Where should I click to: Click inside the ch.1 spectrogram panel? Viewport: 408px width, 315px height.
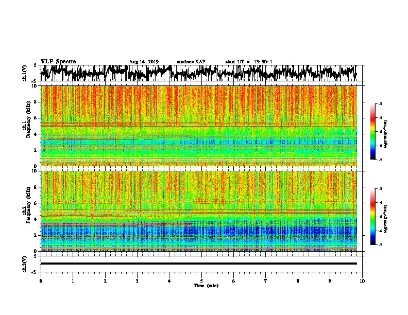click(x=199, y=126)
